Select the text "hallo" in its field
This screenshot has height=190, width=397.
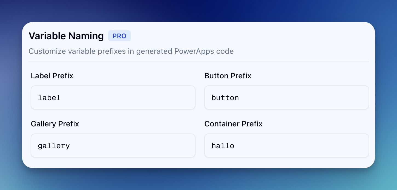click(x=223, y=146)
